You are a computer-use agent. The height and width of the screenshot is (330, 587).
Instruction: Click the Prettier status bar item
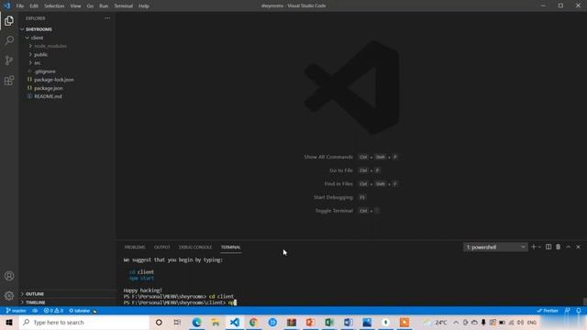coord(548,311)
